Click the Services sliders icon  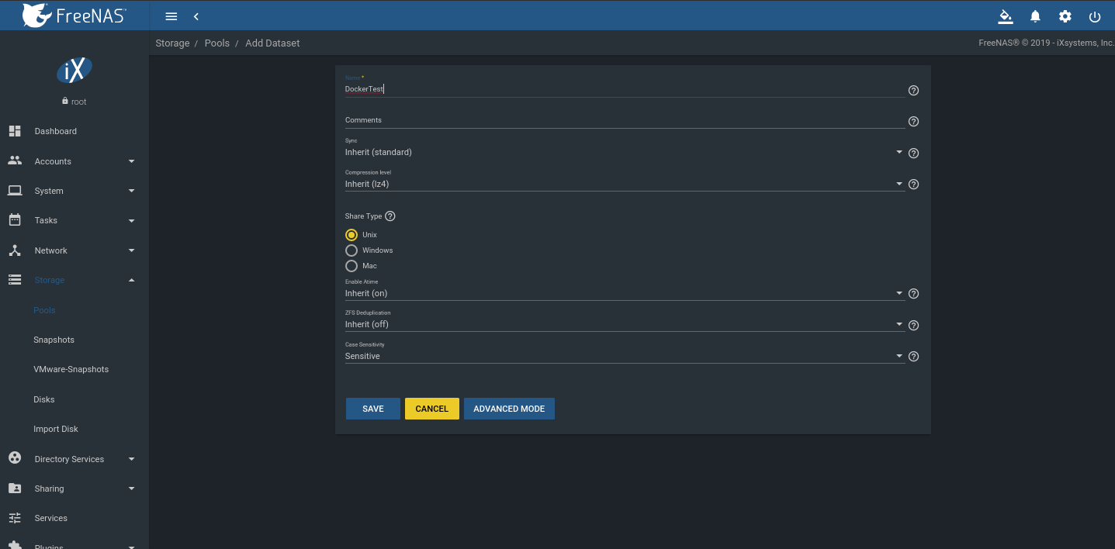pyautogui.click(x=15, y=518)
